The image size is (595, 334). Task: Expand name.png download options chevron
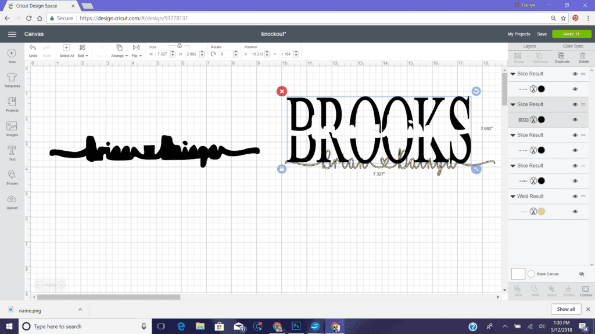click(80, 310)
